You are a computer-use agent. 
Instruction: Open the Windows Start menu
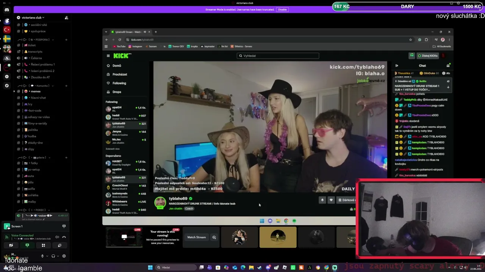click(150, 267)
